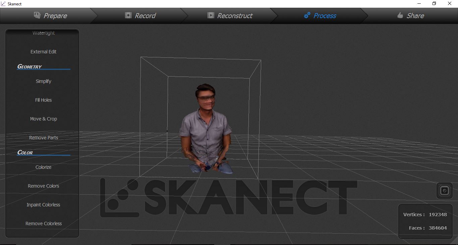Click the Color section header

pos(25,152)
